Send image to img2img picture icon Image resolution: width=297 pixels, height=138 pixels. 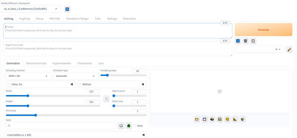219,119
